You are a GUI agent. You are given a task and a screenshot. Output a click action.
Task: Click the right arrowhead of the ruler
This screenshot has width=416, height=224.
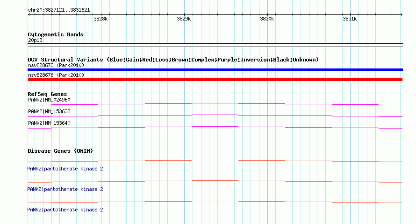tap(402, 15)
